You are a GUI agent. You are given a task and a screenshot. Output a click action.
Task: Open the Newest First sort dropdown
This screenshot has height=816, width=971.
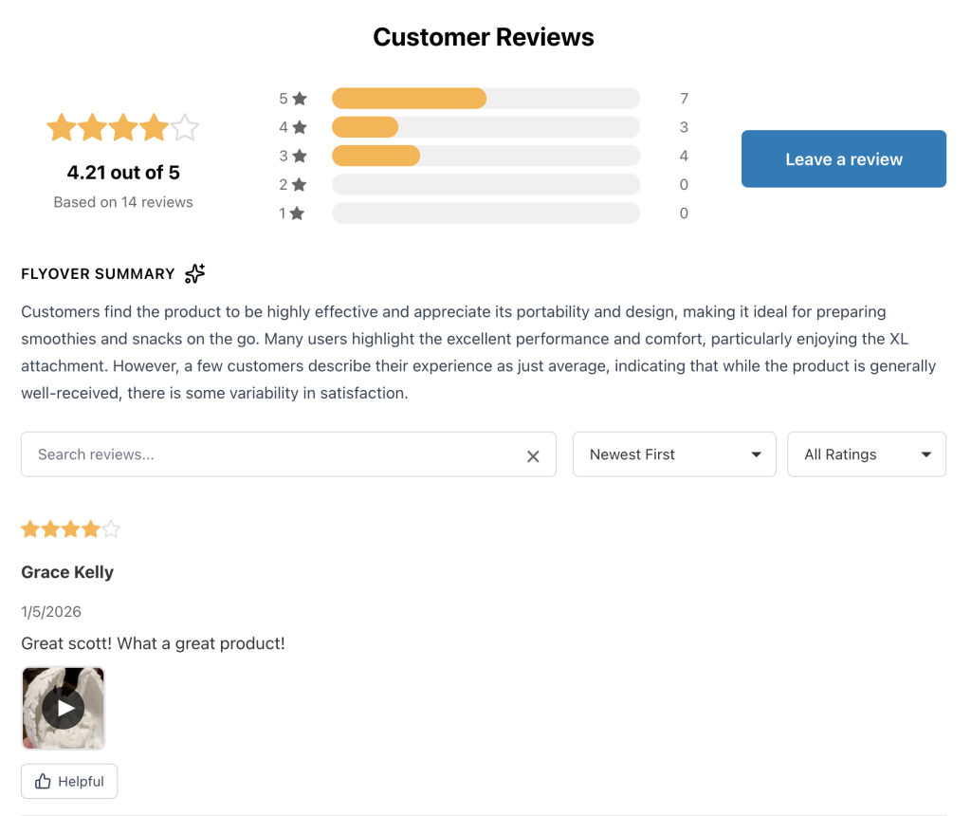[x=674, y=454]
